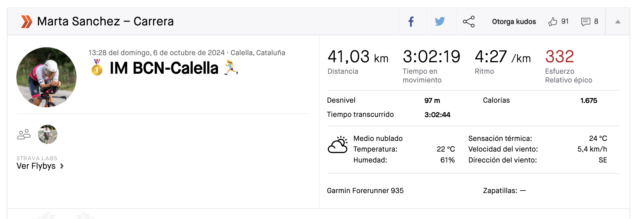637x219 pixels.
Task: Click the Garmin Forerunner 935 device label
Action: click(x=365, y=191)
